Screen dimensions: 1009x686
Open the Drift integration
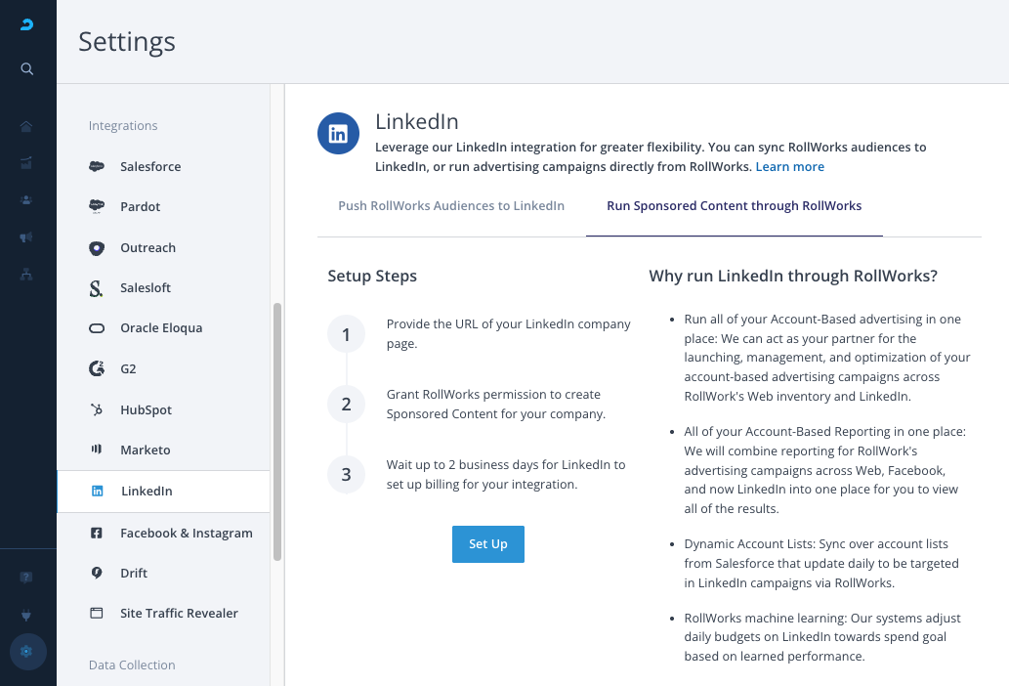pos(133,573)
